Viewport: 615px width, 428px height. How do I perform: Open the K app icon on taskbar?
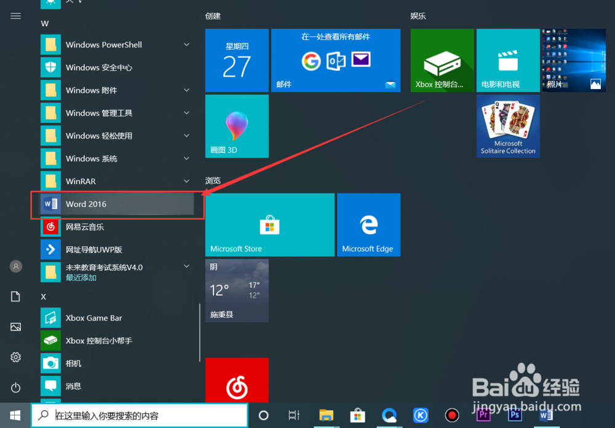pyautogui.click(x=421, y=416)
